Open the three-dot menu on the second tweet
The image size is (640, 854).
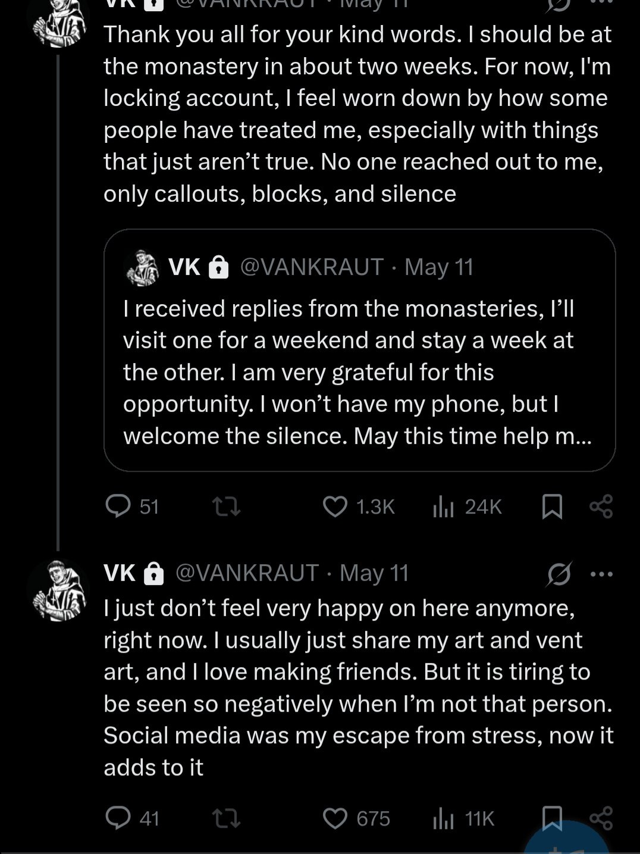[x=601, y=574]
